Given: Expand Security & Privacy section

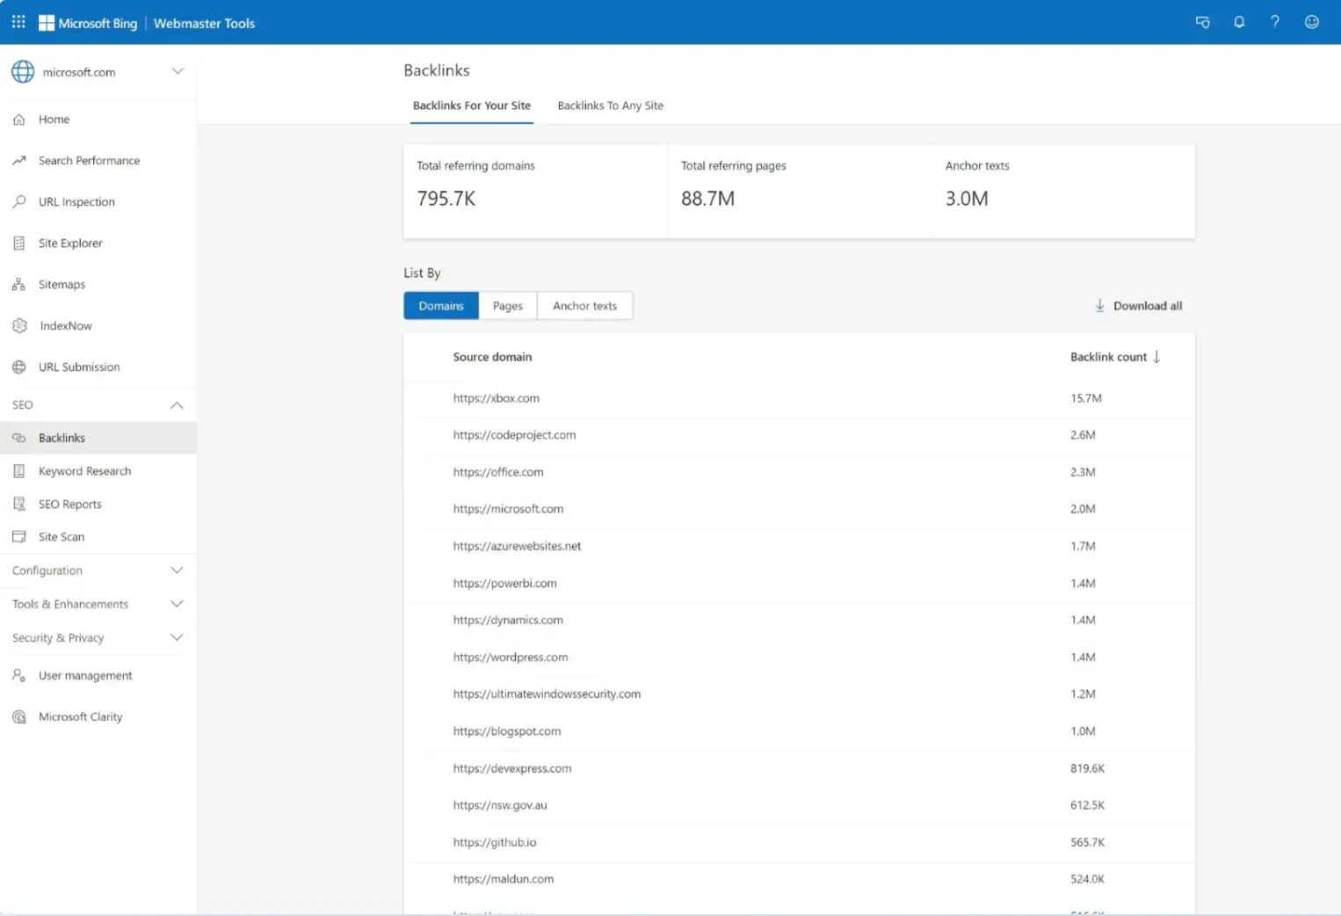Looking at the screenshot, I should (x=98, y=638).
